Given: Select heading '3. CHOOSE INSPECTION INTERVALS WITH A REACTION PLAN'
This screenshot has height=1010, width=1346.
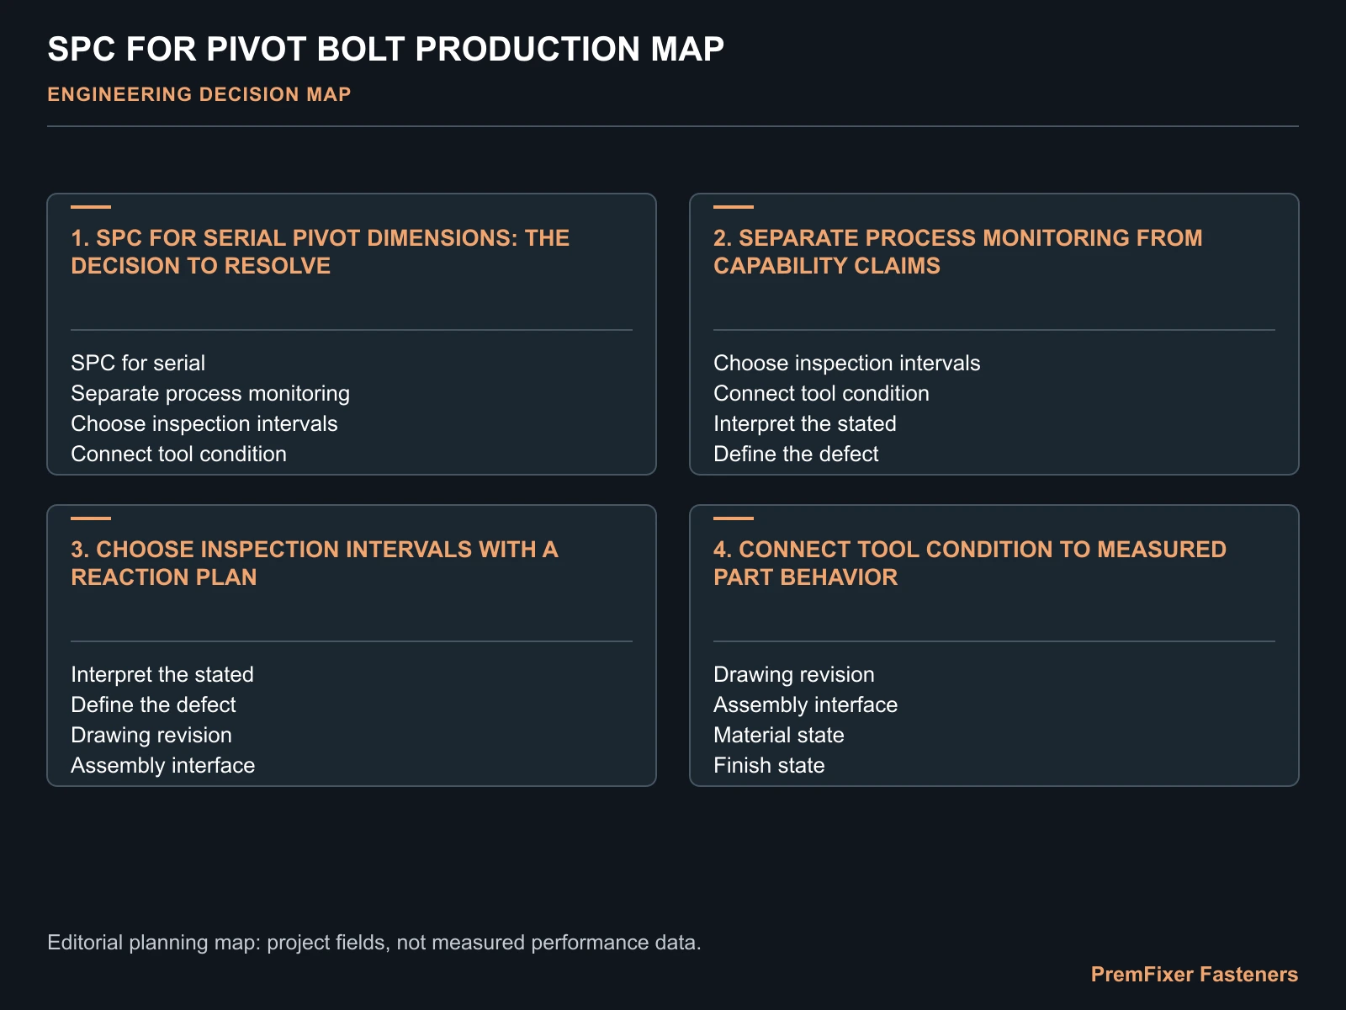Looking at the screenshot, I should click(x=315, y=563).
